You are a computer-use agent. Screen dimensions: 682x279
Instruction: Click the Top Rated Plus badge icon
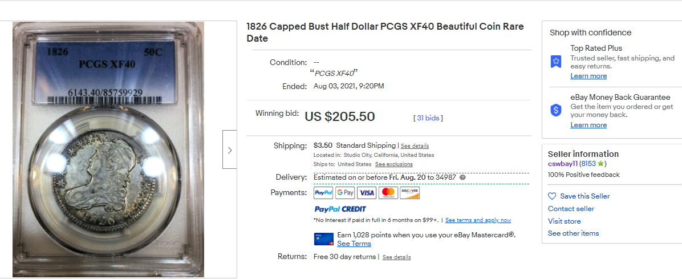point(556,62)
